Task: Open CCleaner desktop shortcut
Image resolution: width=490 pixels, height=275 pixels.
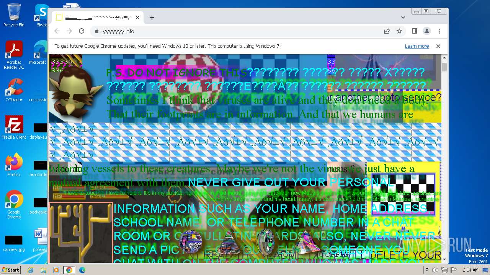Action: (14, 90)
